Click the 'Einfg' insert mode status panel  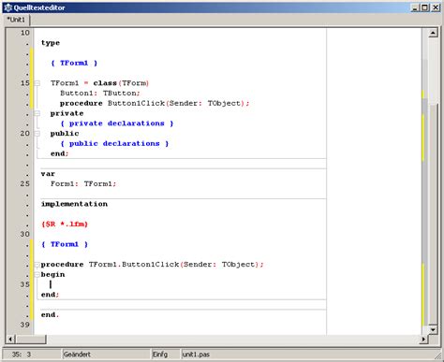click(x=166, y=355)
